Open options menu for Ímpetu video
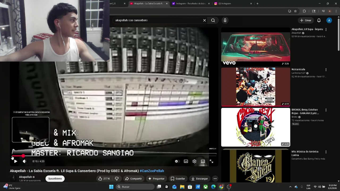 pyautogui.click(x=326, y=29)
